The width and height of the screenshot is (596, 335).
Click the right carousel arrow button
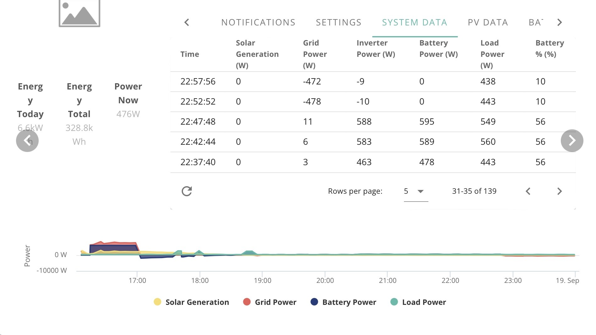pos(572,141)
